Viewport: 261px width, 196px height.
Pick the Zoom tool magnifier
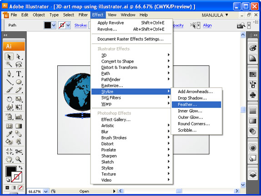[18, 159]
